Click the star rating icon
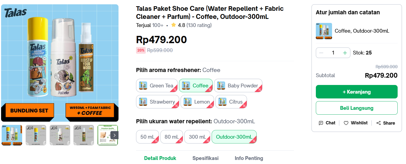This screenshot has height=164, width=406. pyautogui.click(x=173, y=25)
